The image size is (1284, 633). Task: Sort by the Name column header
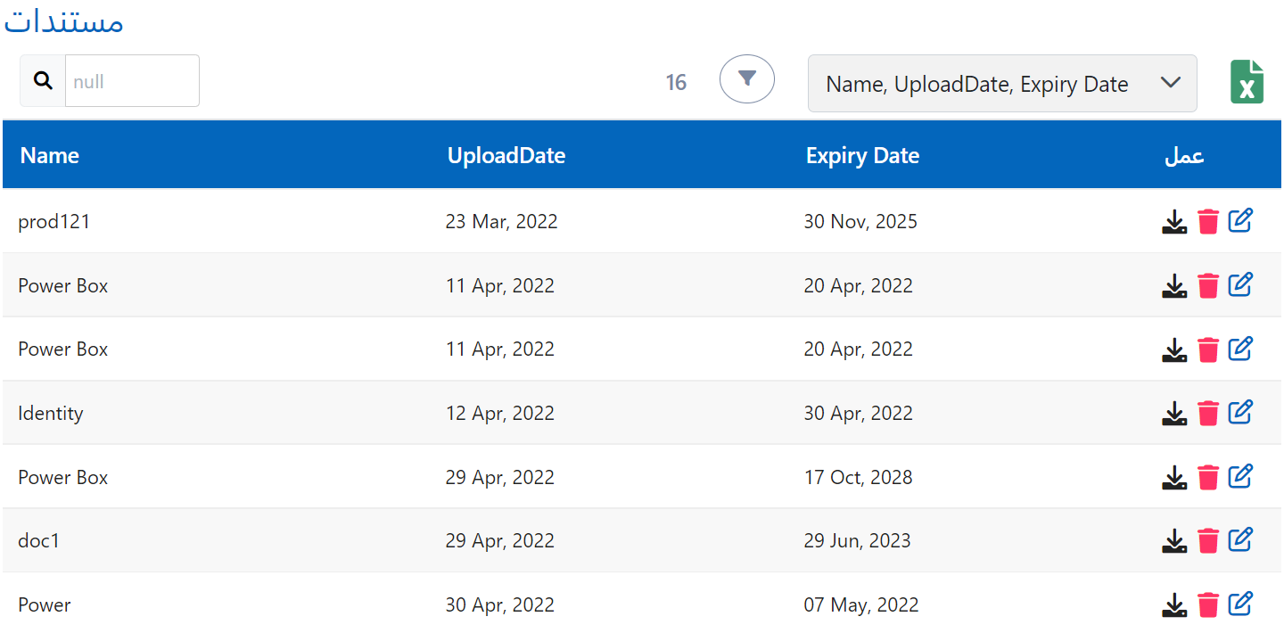50,155
